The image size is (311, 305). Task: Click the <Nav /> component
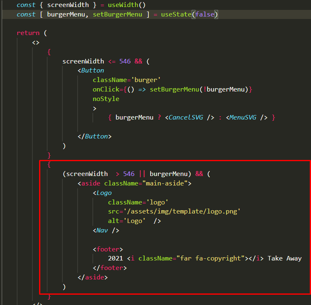tap(106, 230)
